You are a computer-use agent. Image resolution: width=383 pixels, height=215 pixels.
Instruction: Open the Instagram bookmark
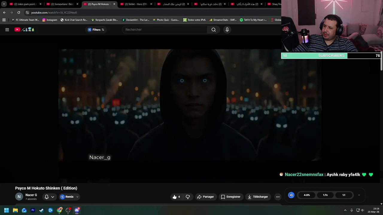50,20
